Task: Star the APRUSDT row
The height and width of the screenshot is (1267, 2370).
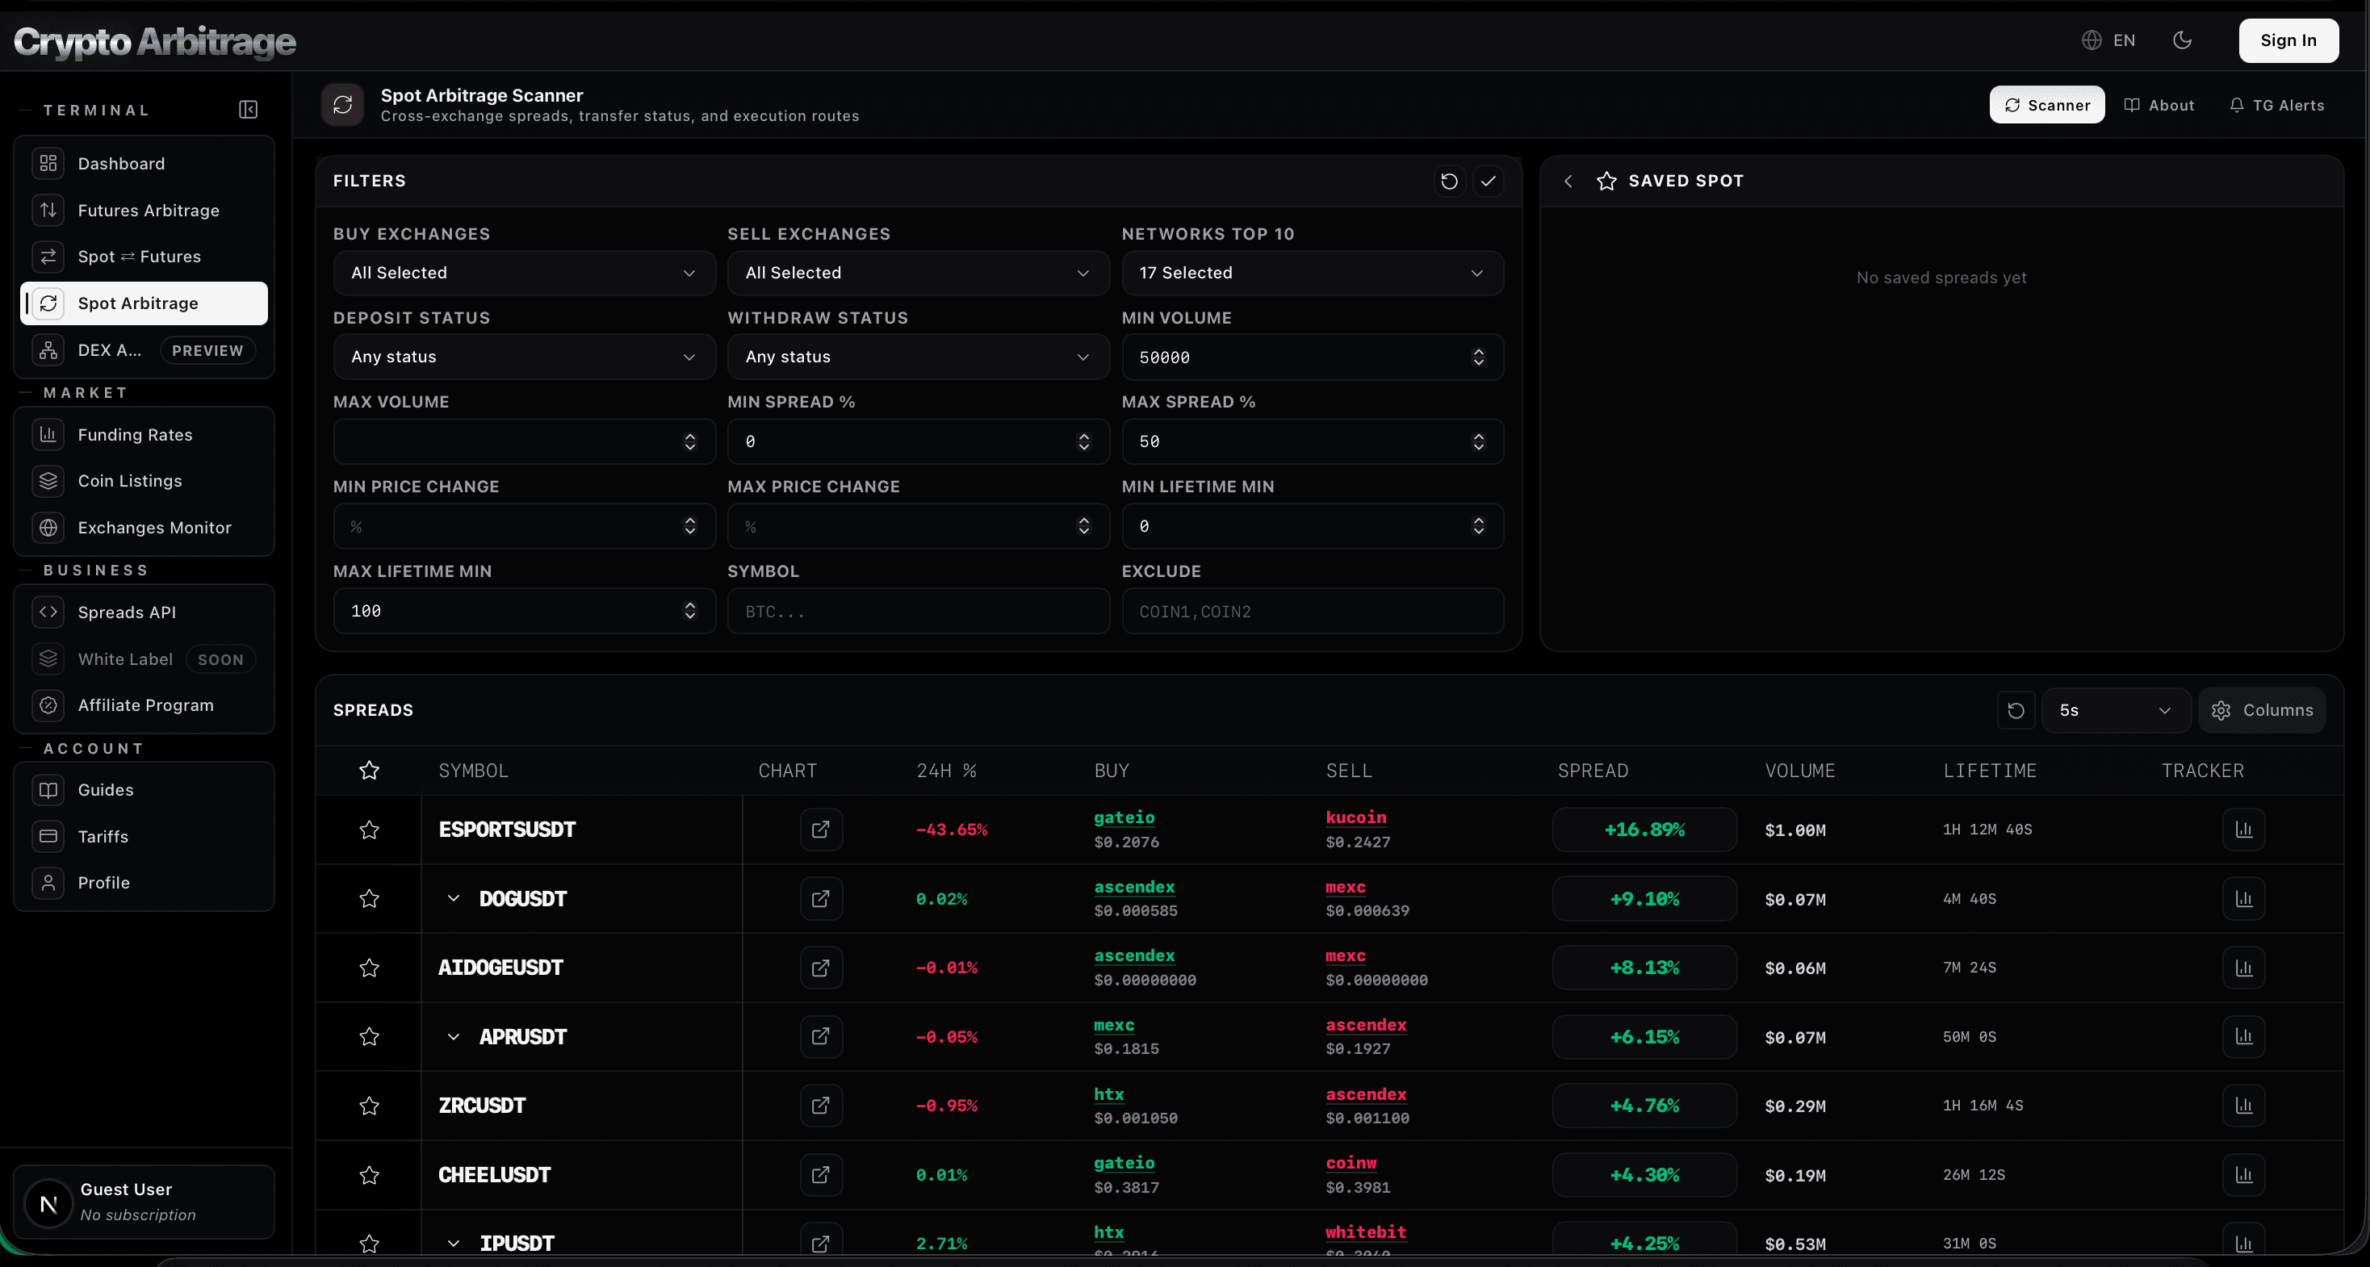Action: (x=369, y=1037)
